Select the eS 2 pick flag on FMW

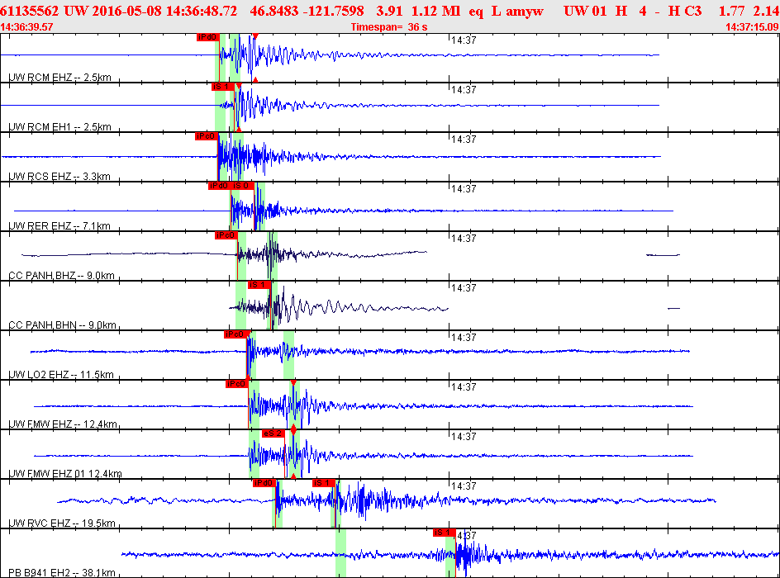click(x=273, y=433)
